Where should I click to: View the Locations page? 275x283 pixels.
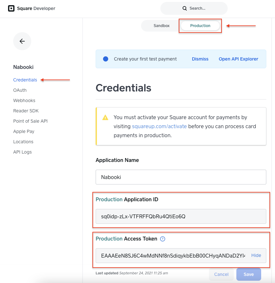(x=23, y=142)
